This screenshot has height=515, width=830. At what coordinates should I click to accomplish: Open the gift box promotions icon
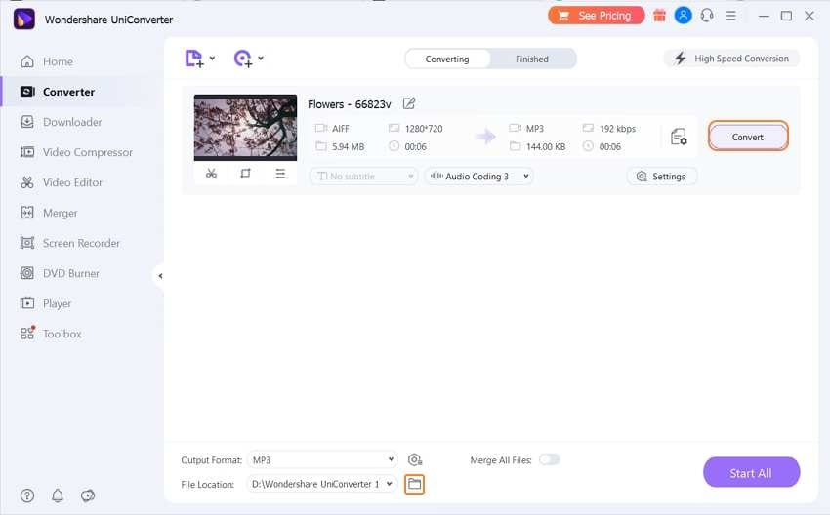click(659, 16)
